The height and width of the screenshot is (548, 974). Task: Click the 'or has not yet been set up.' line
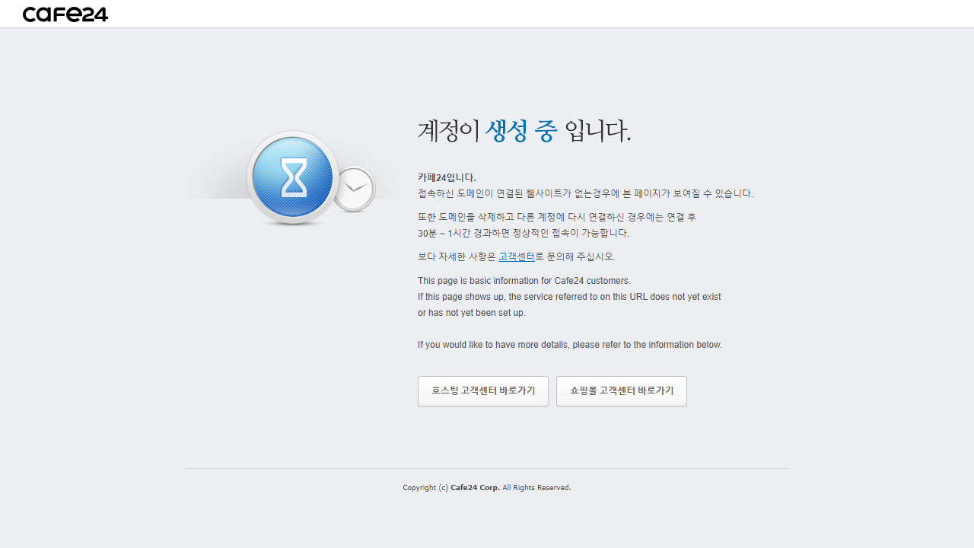472,313
